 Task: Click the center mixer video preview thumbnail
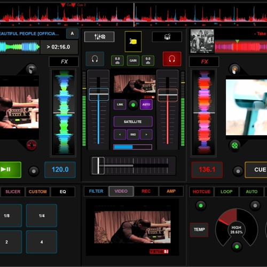coord(135,84)
